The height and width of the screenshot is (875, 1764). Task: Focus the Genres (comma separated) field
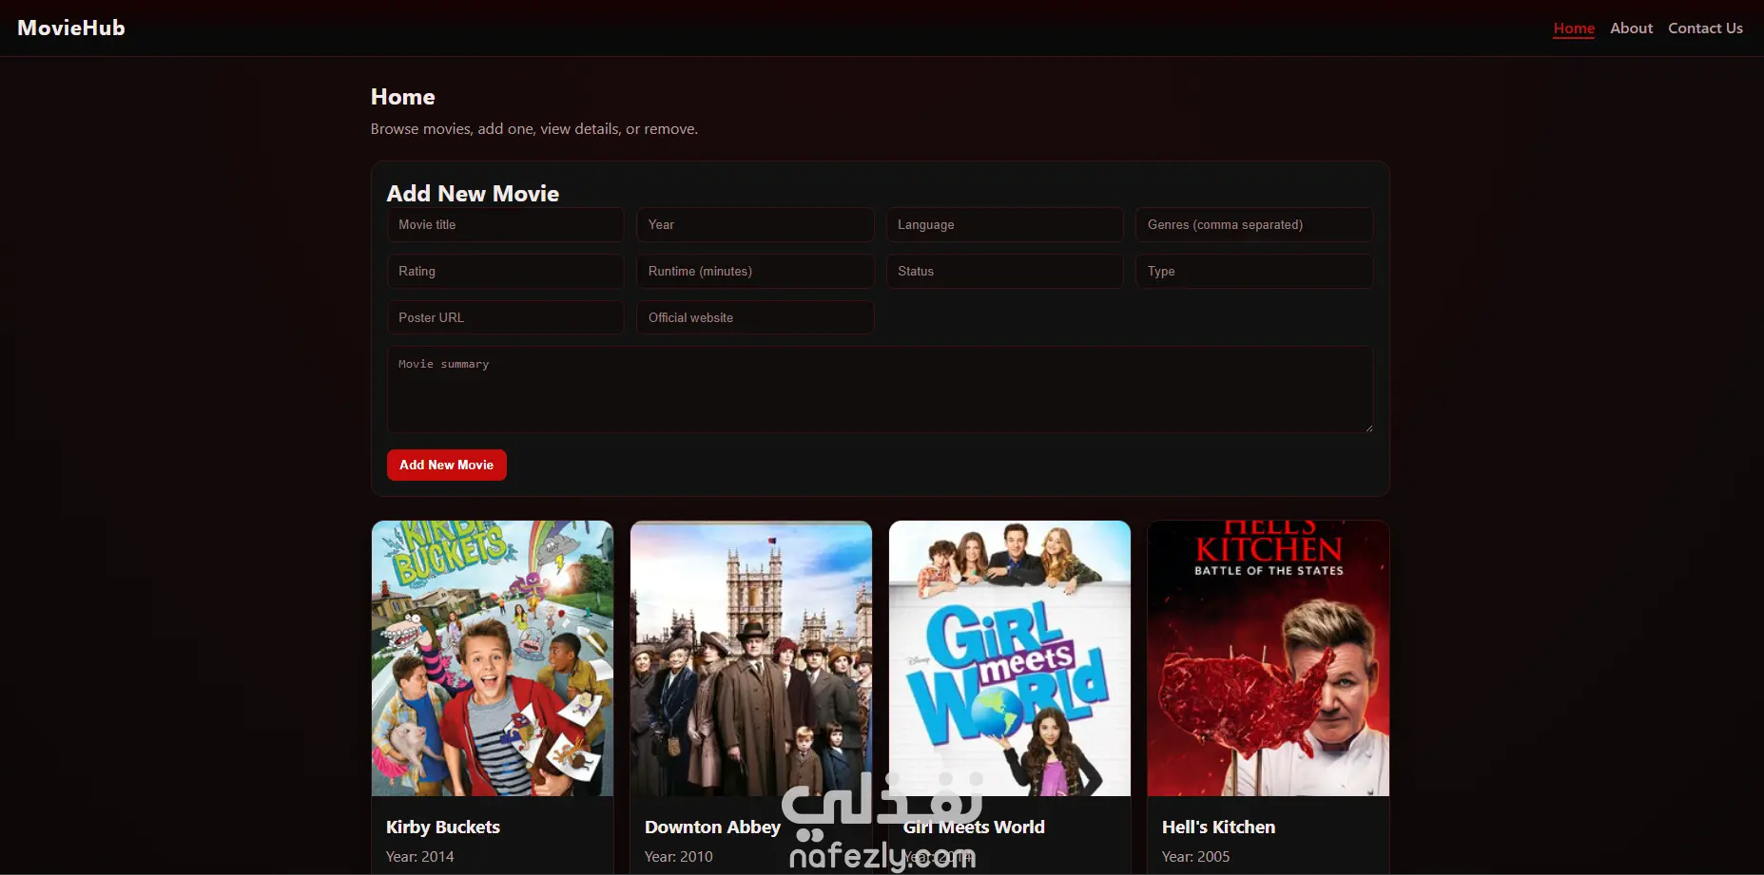(x=1254, y=225)
